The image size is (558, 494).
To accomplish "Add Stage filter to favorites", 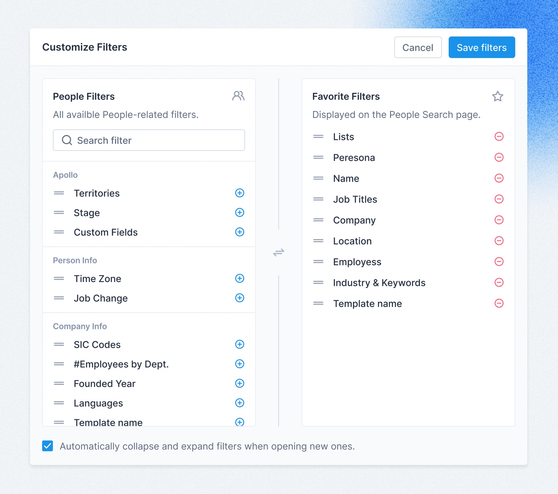I will [239, 212].
